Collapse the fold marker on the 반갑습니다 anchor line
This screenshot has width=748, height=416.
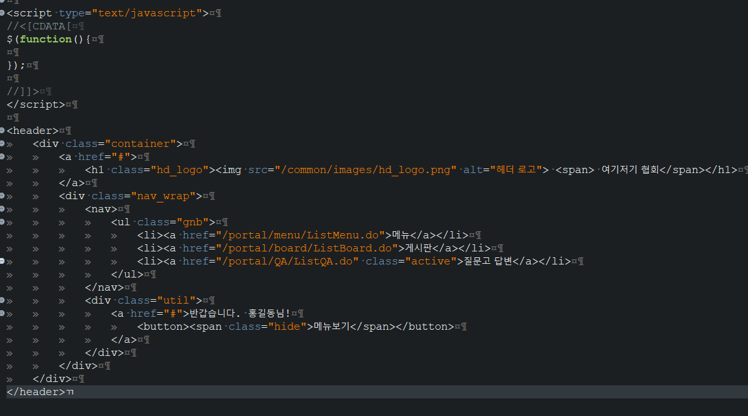(2, 313)
